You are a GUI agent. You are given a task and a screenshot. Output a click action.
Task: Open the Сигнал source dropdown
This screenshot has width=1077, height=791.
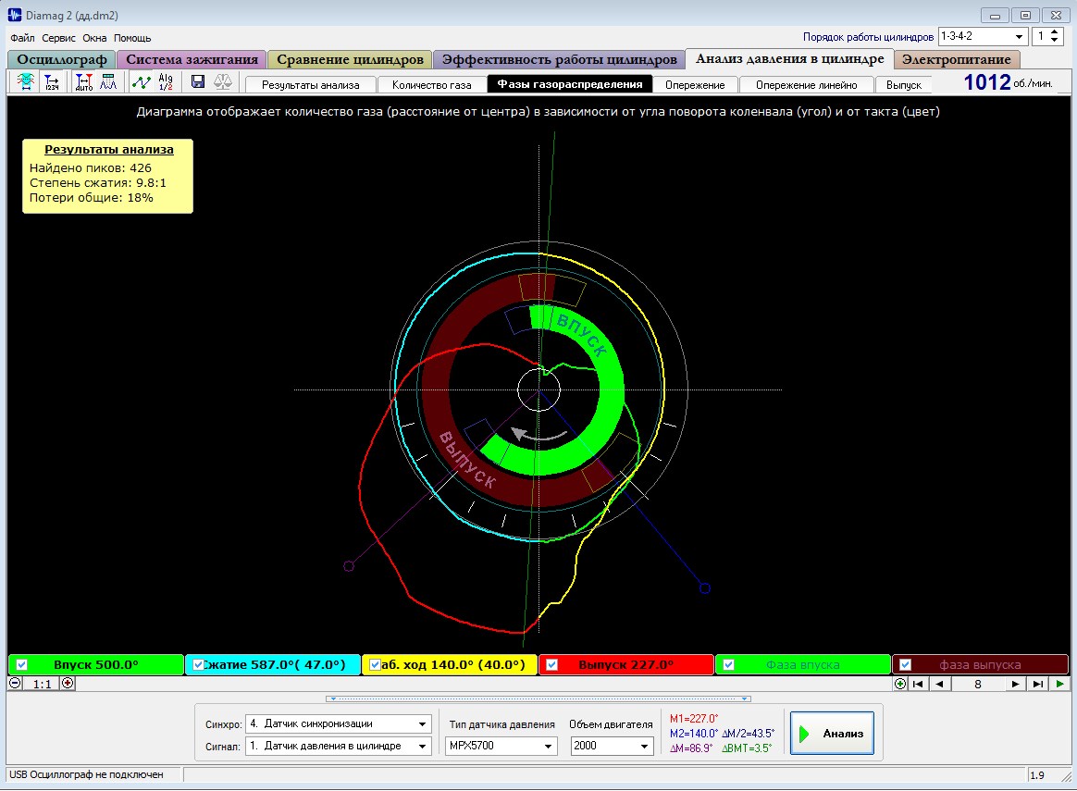(x=423, y=747)
